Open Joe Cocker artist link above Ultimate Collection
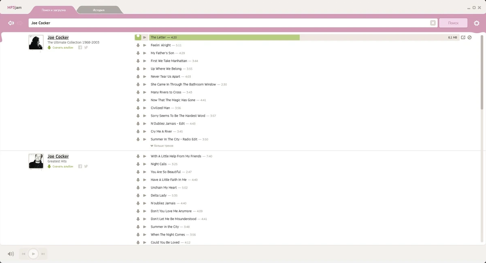The image size is (486, 263). point(58,37)
